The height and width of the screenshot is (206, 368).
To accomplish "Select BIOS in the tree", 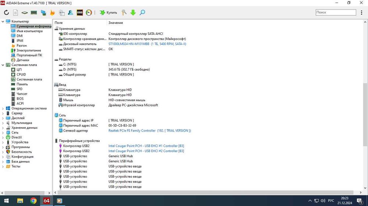I will tap(20, 99).
